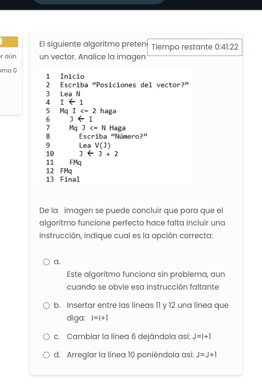Screen dimensions: 262x388
Task: Click the 0:41:22 countdown value
Action: [226, 47]
